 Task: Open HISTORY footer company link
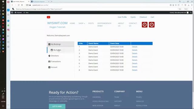pyautogui.click(x=118, y=101)
